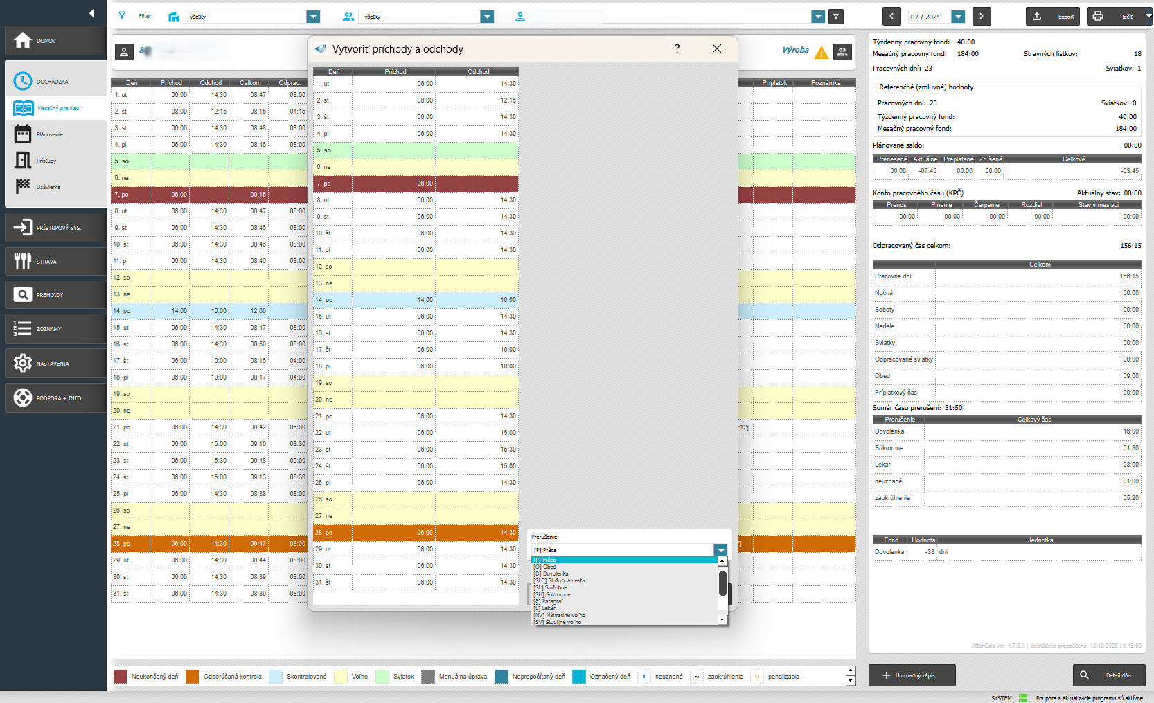Open Uzávierka with the checkered flag
The height and width of the screenshot is (703, 1154).
(23, 186)
